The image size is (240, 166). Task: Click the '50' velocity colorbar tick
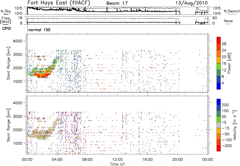coord(224,117)
